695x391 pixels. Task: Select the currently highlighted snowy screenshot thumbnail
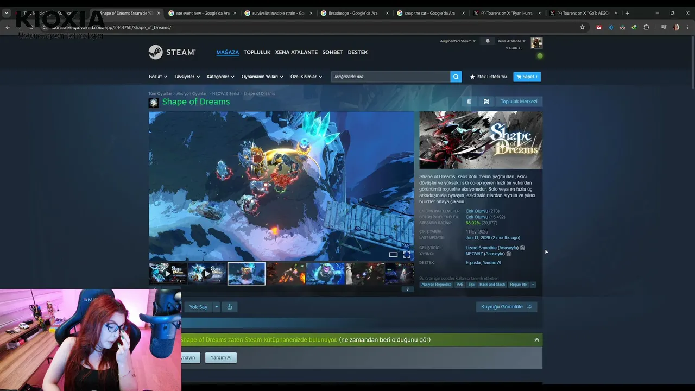[247, 274]
